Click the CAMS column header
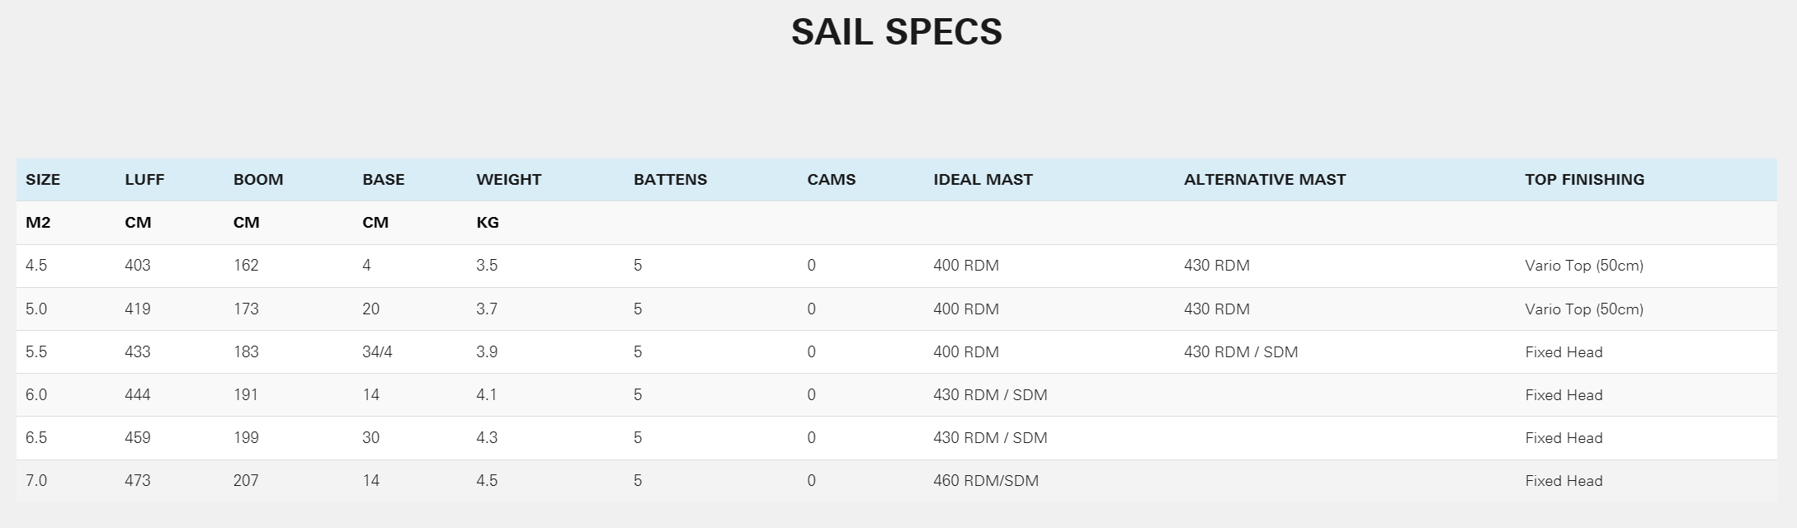The image size is (1797, 528). 831,180
